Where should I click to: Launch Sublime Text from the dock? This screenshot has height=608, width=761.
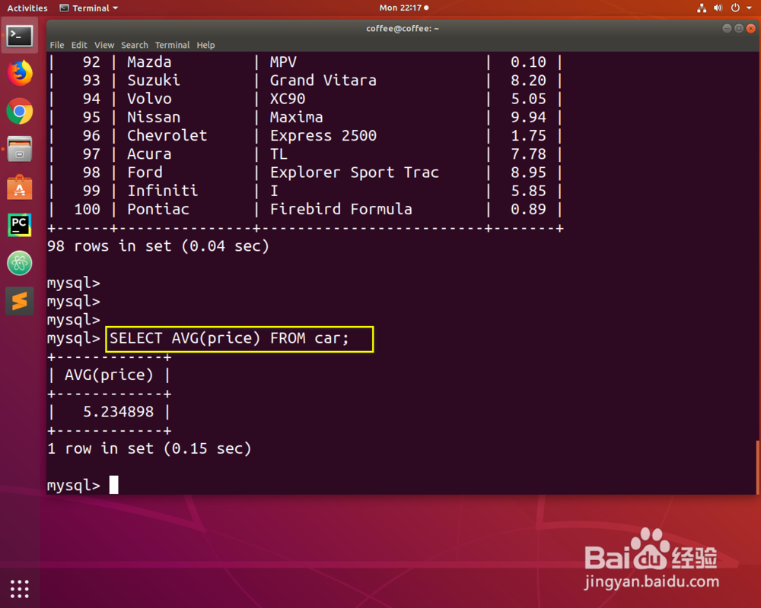pyautogui.click(x=20, y=301)
